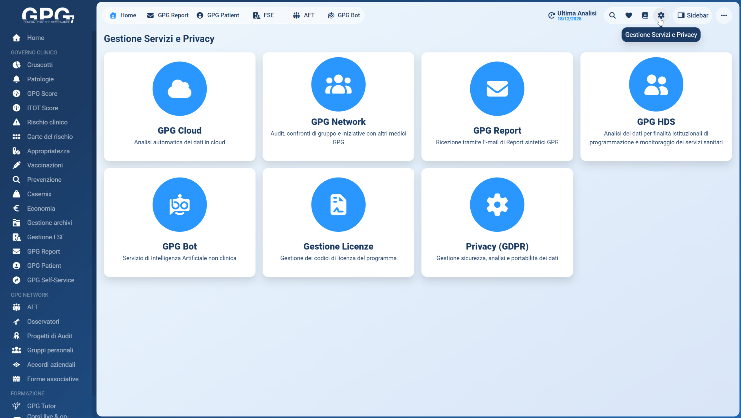Select Progetti di Audit sidebar item
Screen dimensions: 741x418
[x=49, y=336]
